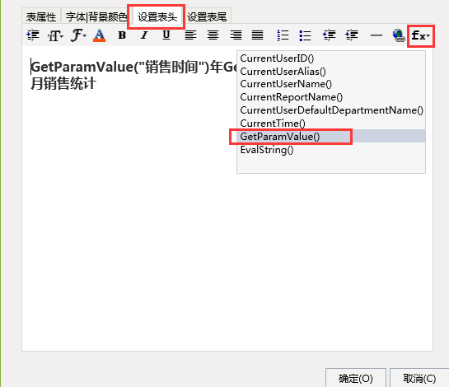Pick the font color A swatch
This screenshot has height=387, width=449.
(99, 35)
